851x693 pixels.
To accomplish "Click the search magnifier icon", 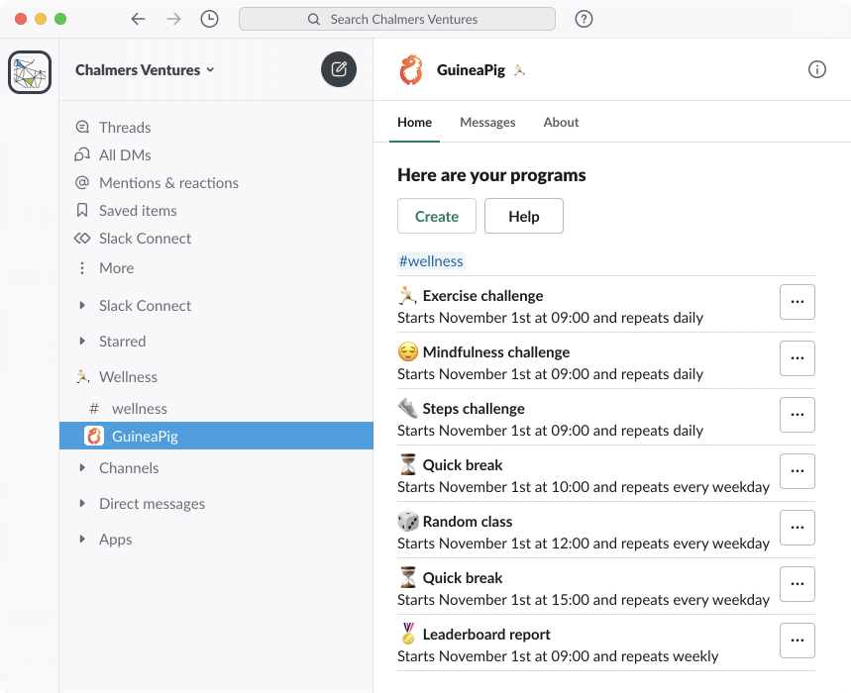I will [x=314, y=19].
